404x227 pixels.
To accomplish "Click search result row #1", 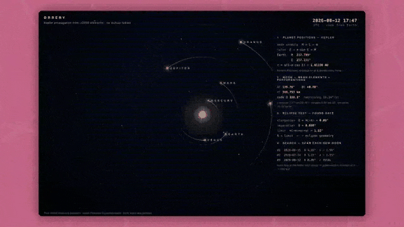I will (306, 150).
